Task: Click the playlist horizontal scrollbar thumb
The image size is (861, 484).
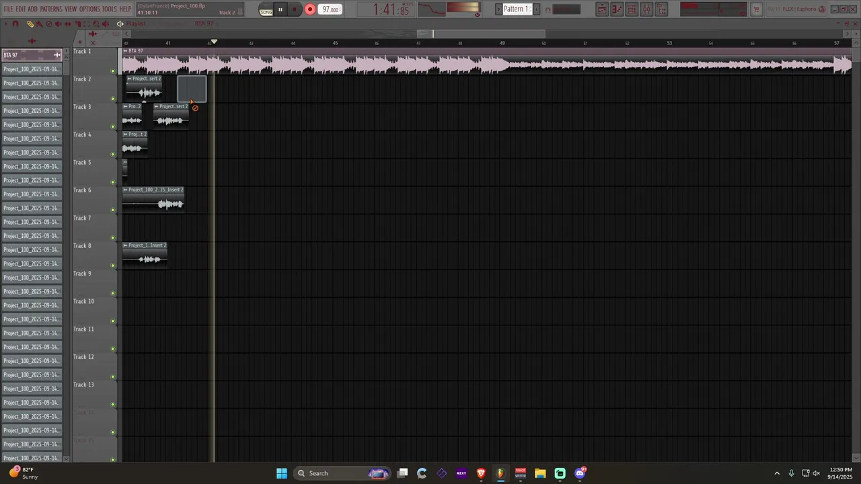Action: coord(481,34)
